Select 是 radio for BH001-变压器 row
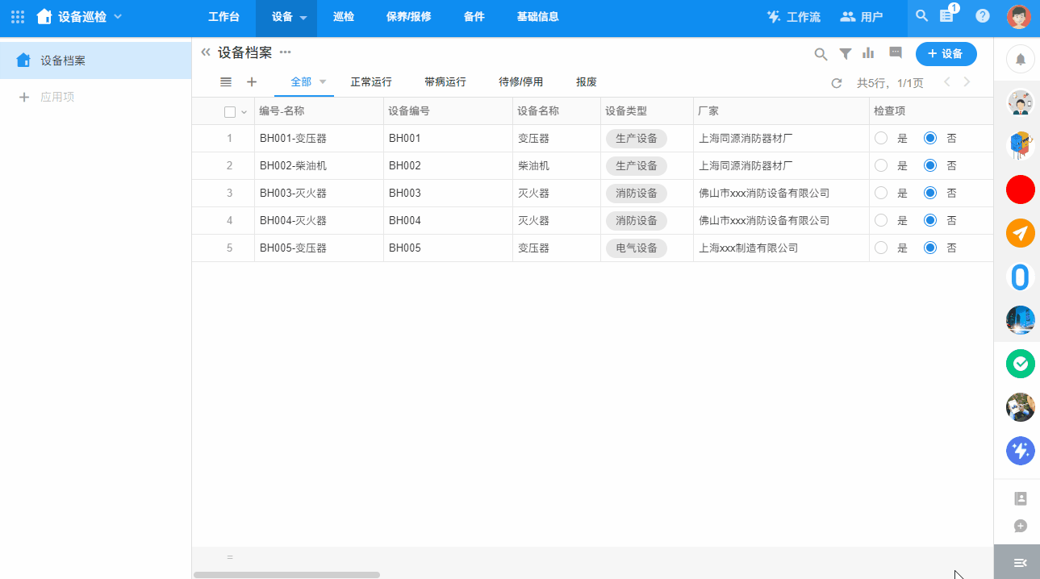 (x=881, y=138)
